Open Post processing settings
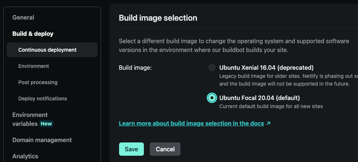 pos(38,82)
